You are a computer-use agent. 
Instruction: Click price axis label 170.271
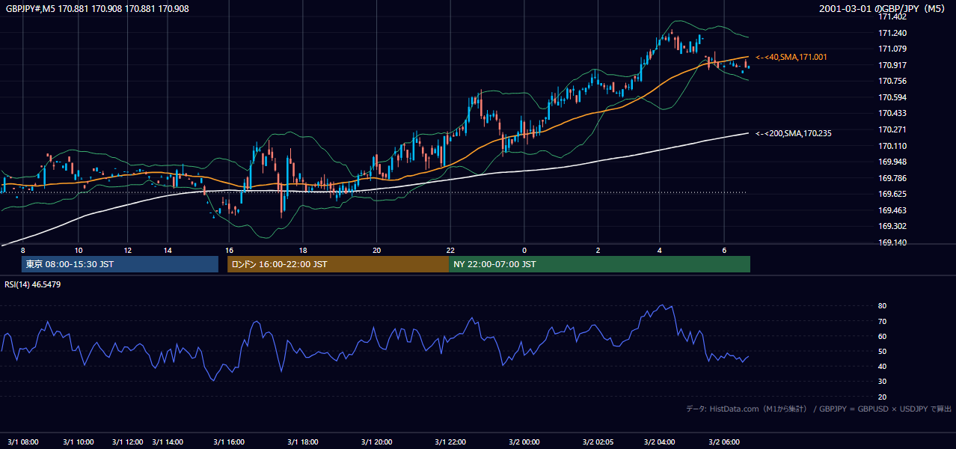892,129
